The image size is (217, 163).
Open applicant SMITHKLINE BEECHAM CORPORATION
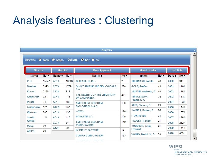[89, 123]
